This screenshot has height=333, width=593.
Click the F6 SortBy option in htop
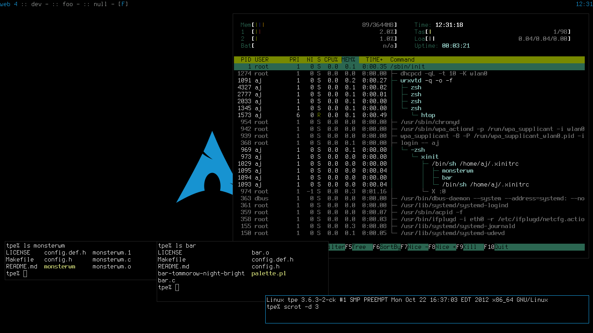tap(387, 247)
